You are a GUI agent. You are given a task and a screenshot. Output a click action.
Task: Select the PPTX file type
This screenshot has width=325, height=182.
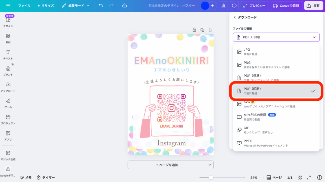tap(276, 143)
